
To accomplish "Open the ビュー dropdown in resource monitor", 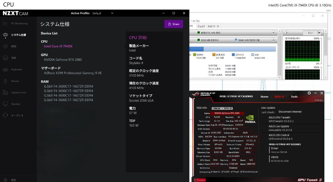I will coord(311,33).
